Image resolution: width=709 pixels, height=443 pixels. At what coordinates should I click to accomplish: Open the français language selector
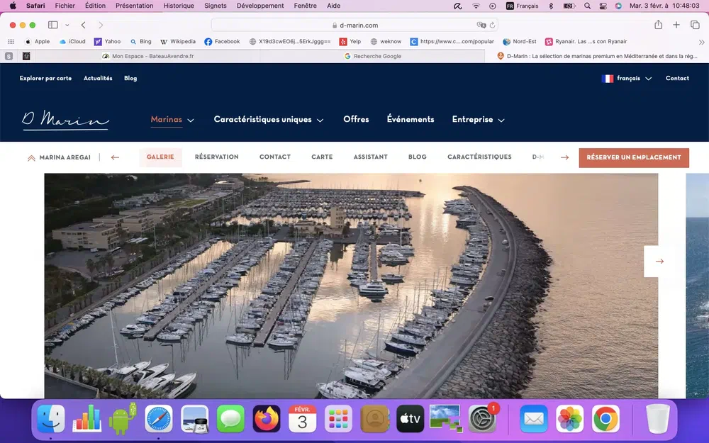627,79
